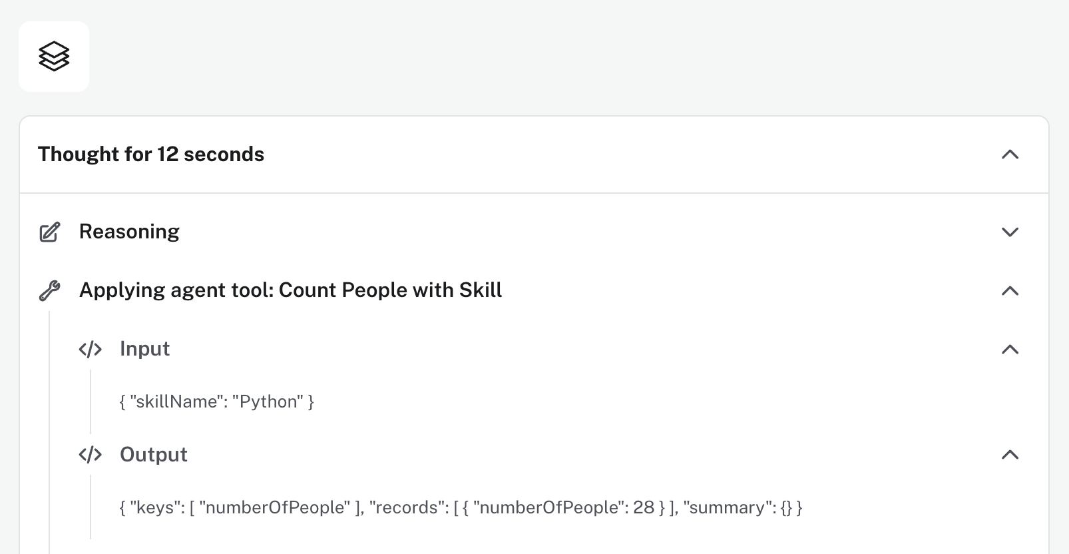Click the pencil icon beside Reasoning
Image resolution: width=1069 pixels, height=554 pixels.
(x=50, y=232)
